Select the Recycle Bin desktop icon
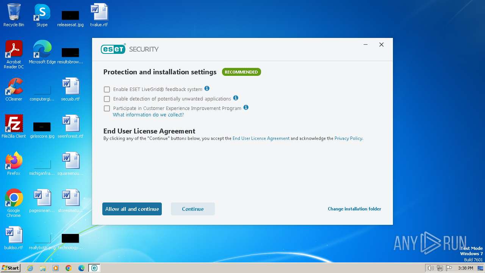This screenshot has width=485, height=273. pos(14,15)
